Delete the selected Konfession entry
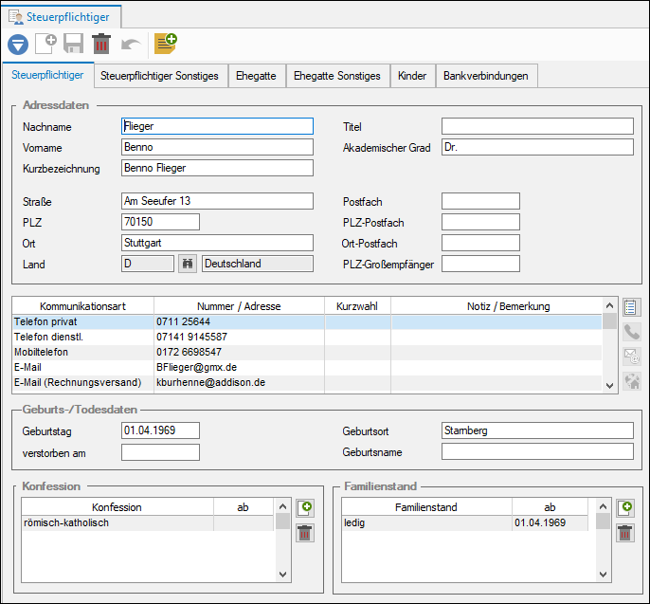The height and width of the screenshot is (604, 650). 305,533
